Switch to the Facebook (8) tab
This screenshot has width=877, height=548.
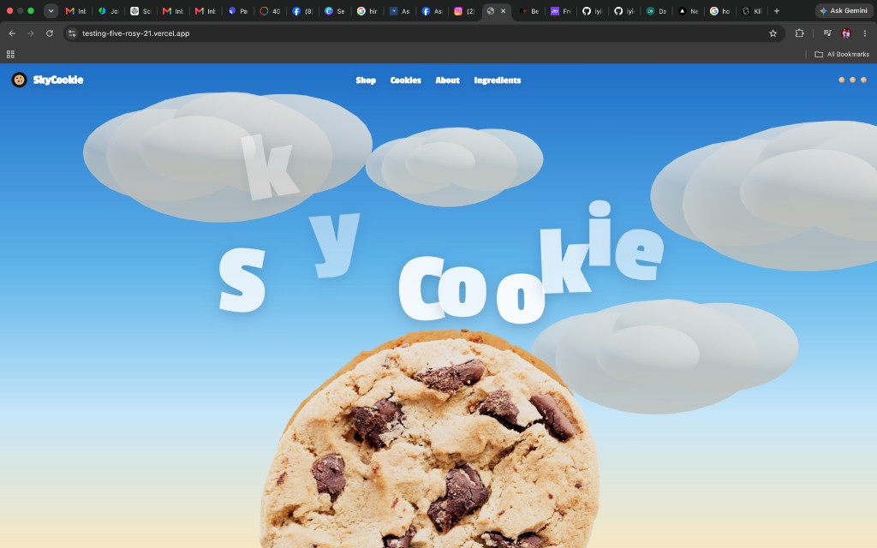click(302, 10)
